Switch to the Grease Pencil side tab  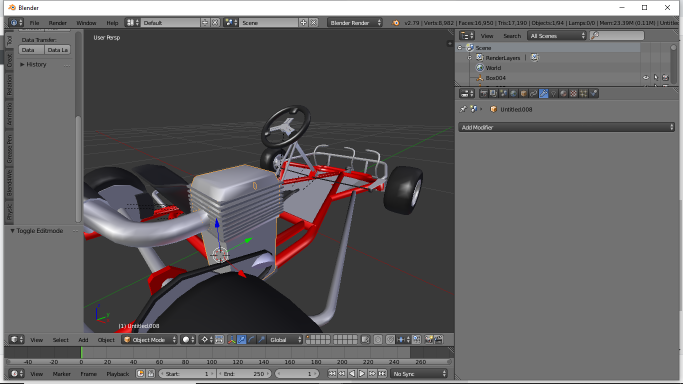(9, 149)
